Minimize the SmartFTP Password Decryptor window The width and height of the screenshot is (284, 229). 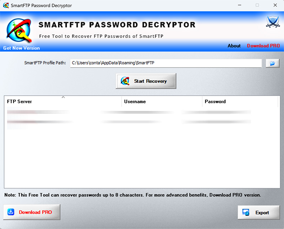pos(241,5)
